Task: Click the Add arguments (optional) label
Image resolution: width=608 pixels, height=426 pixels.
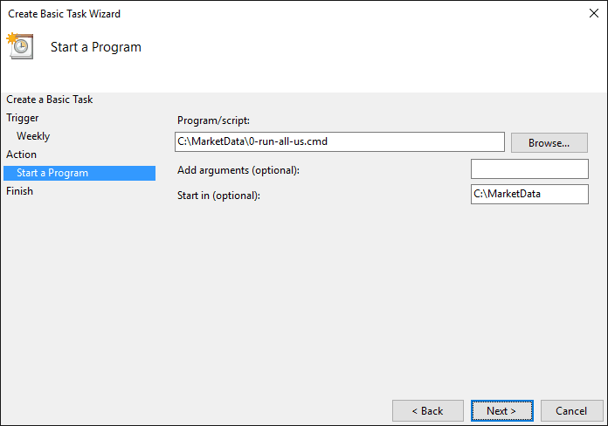Action: pos(238,170)
